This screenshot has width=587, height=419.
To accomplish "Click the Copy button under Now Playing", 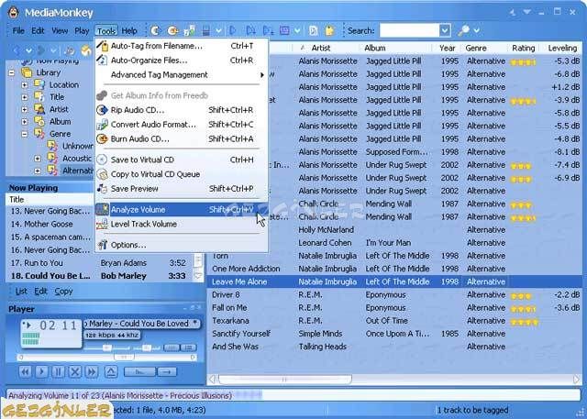I will pos(63,292).
